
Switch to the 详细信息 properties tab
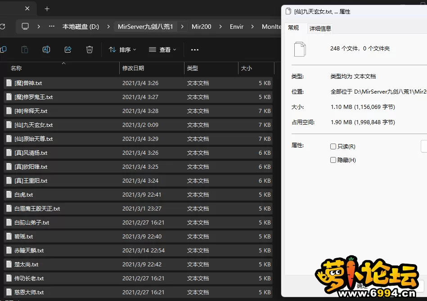[x=320, y=28]
